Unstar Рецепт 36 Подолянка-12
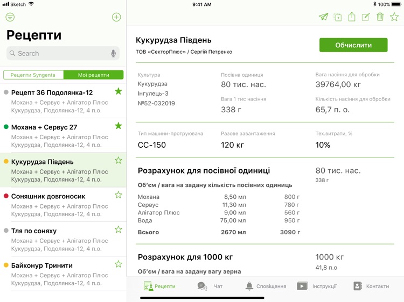404x302 pixels. point(118,92)
